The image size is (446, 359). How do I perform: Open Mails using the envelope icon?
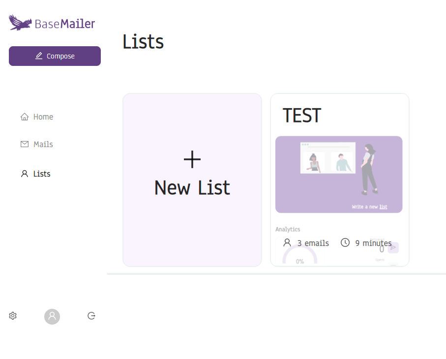point(24,144)
